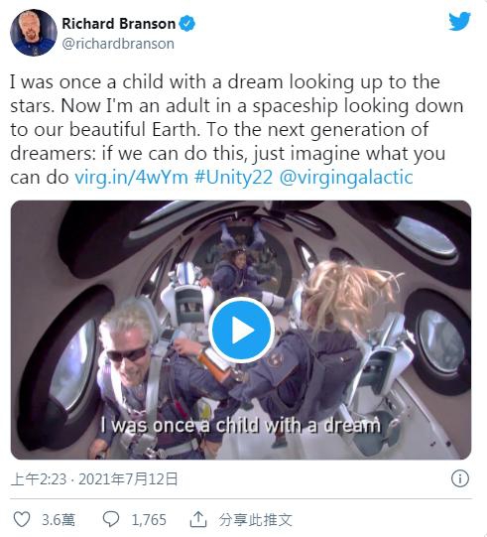The width and height of the screenshot is (487, 537).
Task: Click the Richard Branson display name
Action: click(119, 24)
